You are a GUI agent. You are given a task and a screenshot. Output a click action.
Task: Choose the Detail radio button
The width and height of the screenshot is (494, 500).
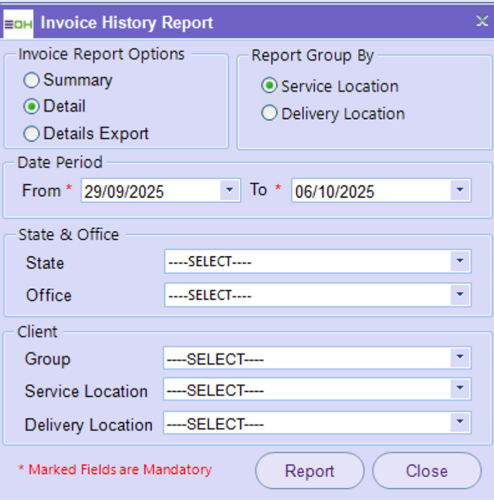point(31,107)
